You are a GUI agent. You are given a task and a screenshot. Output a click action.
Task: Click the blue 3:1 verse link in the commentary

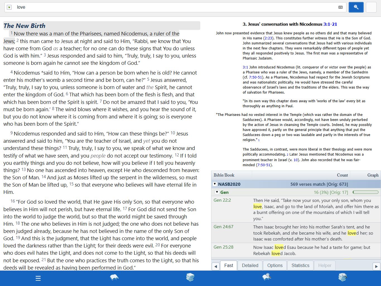(245, 67)
